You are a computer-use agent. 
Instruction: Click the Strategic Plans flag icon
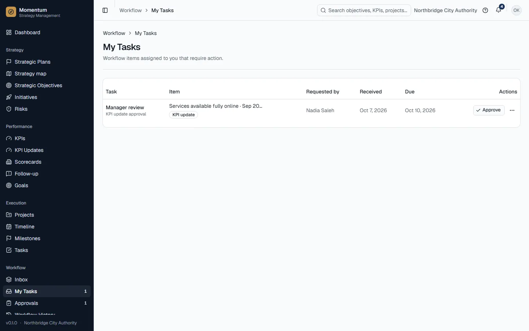(x=9, y=62)
